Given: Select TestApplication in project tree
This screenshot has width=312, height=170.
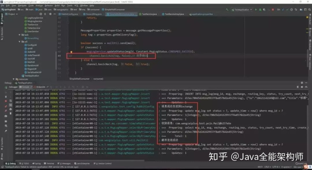Looking at the screenshot, I should click(30, 76).
